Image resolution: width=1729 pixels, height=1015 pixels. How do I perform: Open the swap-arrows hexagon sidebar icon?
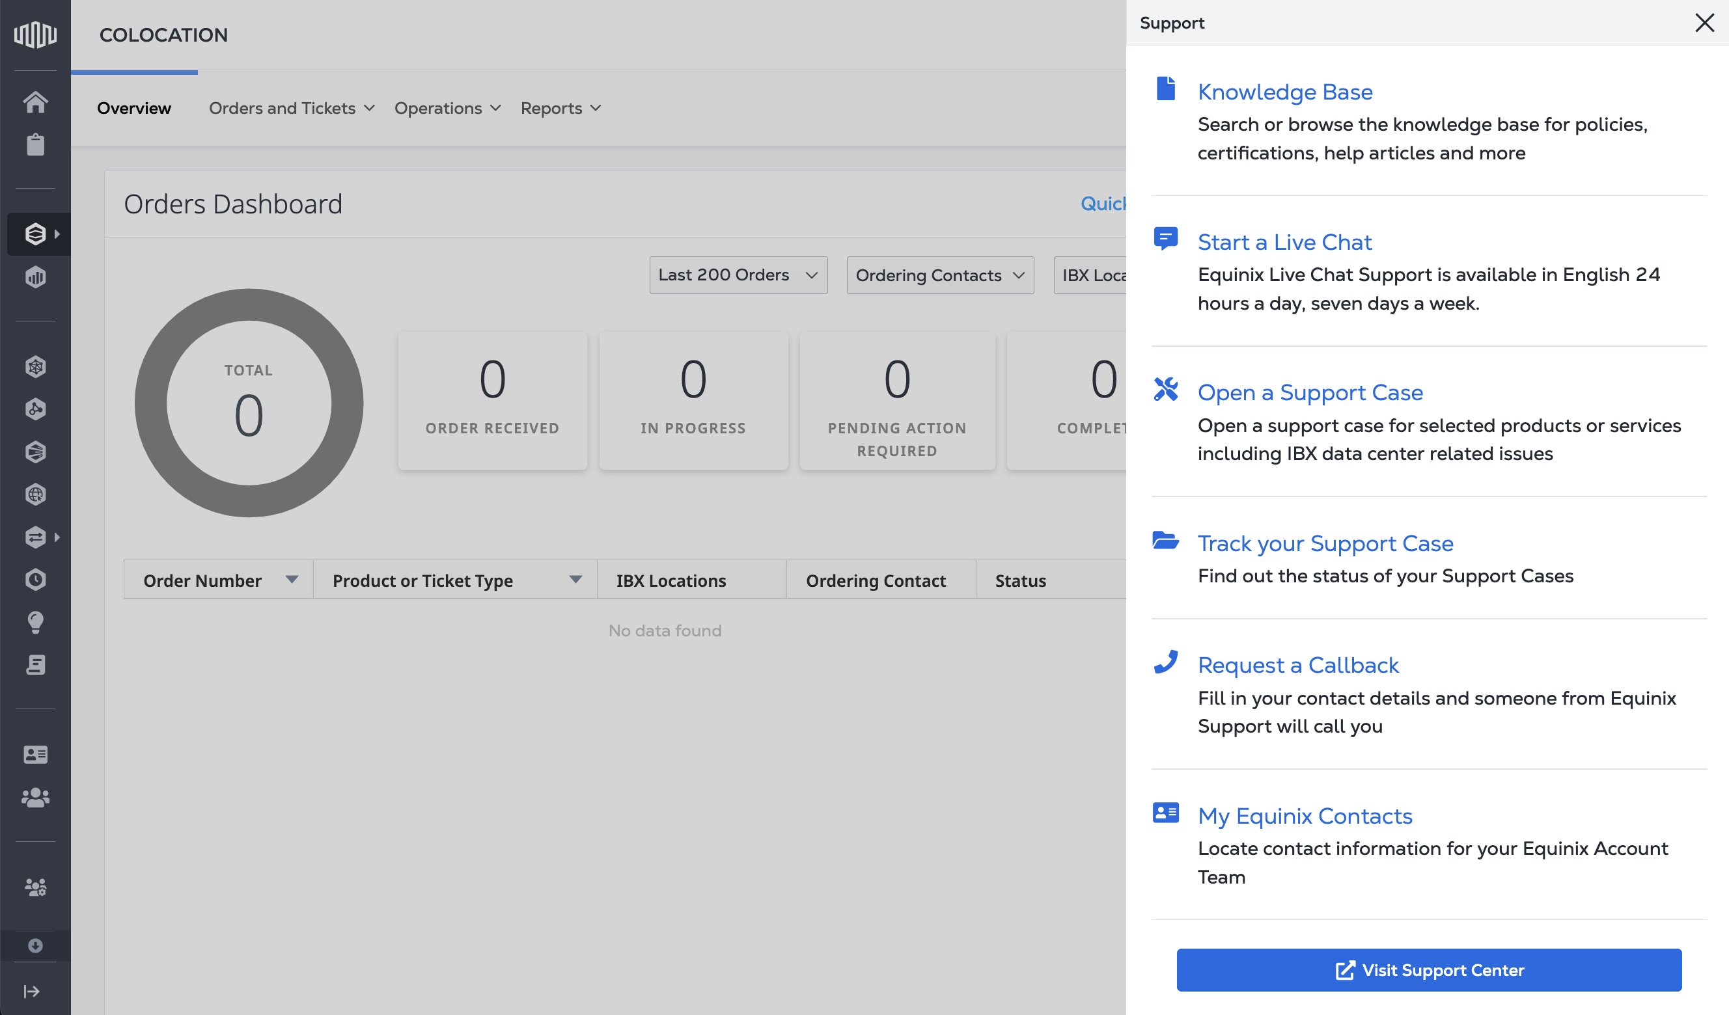35,537
